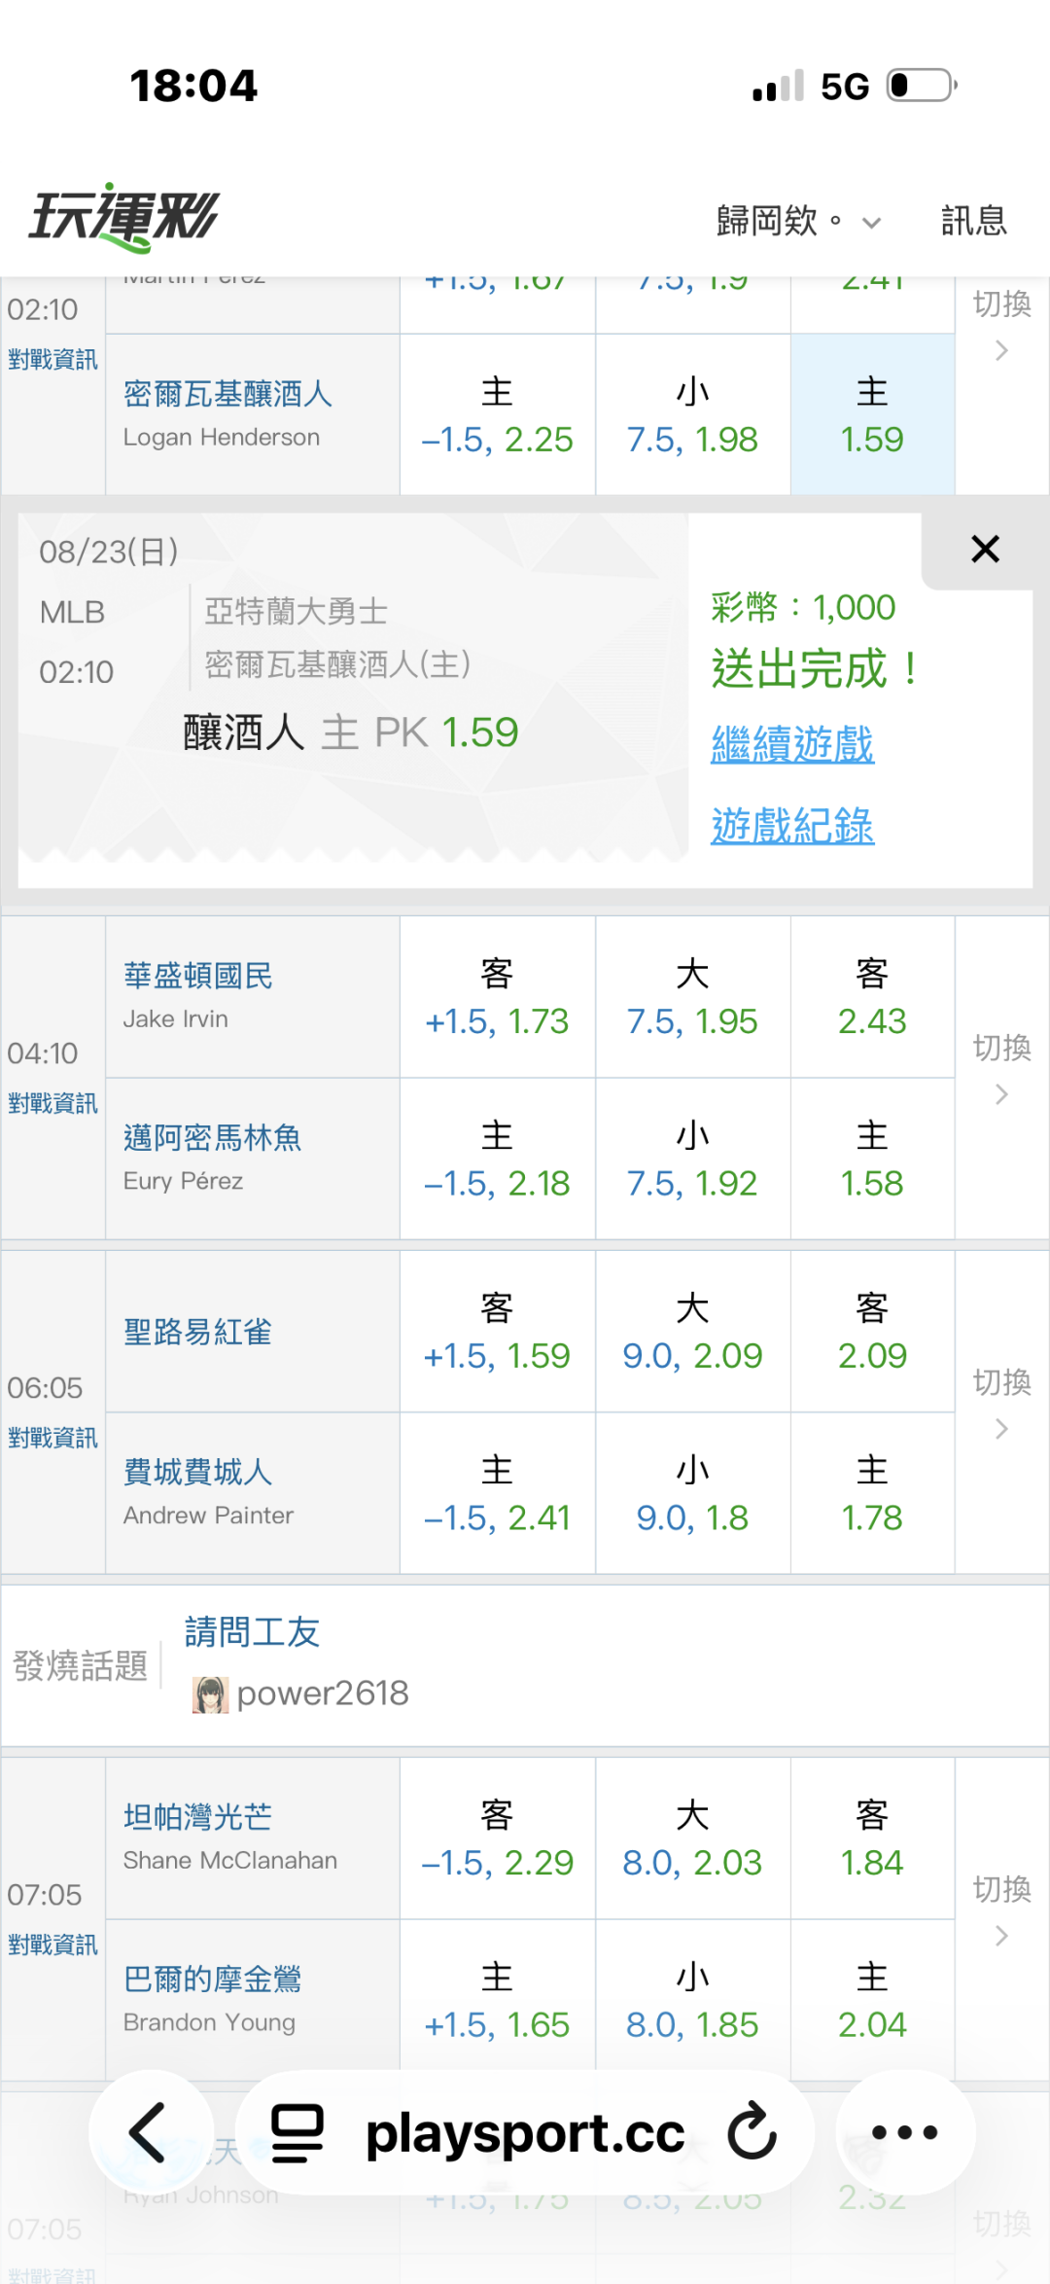This screenshot has width=1050, height=2284.
Task: Select Brewers home moneyline 1.59 option
Action: coord(872,415)
